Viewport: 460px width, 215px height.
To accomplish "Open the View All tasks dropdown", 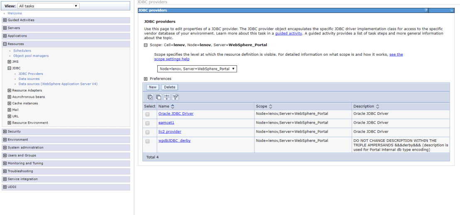I will pyautogui.click(x=48, y=6).
